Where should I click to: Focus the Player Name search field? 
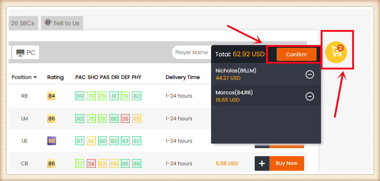191,52
